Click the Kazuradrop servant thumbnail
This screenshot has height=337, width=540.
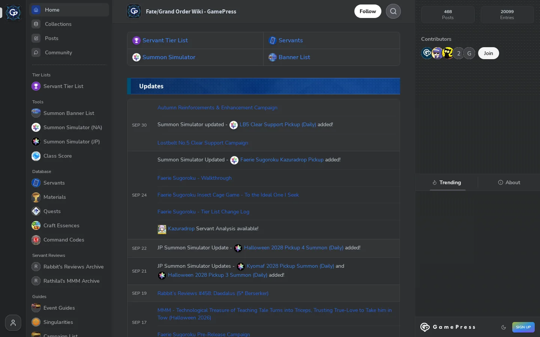(162, 229)
